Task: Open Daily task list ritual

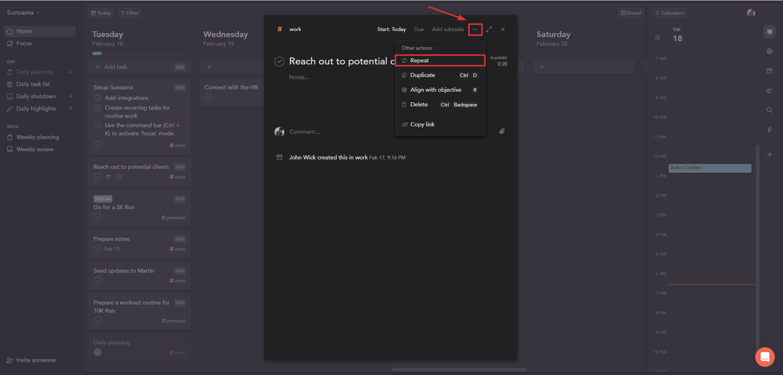Action: pyautogui.click(x=40, y=84)
